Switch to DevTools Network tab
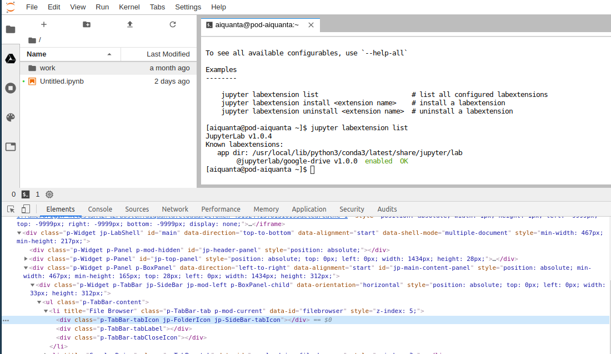The width and height of the screenshot is (611, 354). (x=175, y=209)
